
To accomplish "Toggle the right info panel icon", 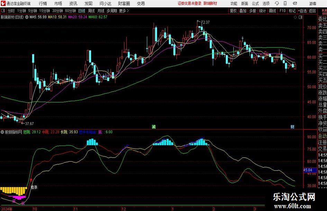I will tap(300, 17).
